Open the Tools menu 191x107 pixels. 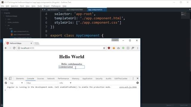(40, 6)
